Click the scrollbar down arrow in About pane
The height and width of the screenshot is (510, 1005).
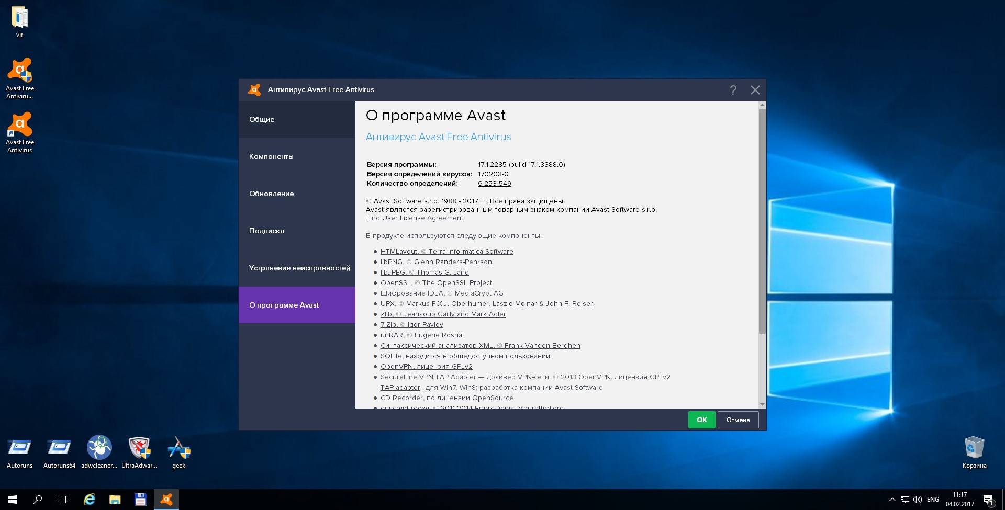click(x=762, y=404)
